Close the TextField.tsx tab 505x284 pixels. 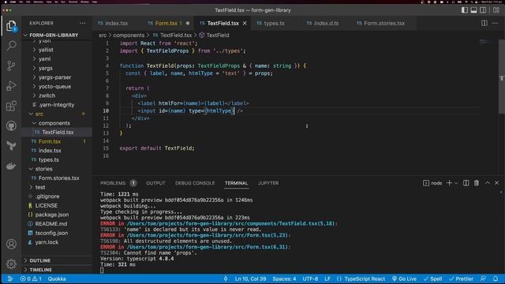tap(245, 23)
